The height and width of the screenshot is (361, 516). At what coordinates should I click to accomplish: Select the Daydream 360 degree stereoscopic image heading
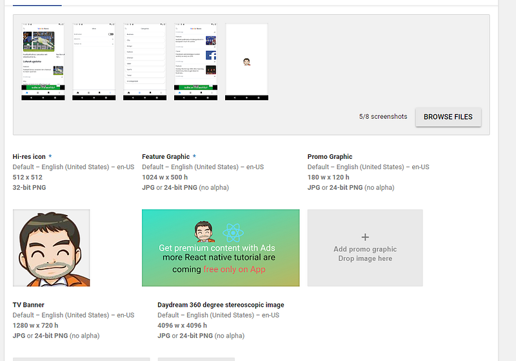tap(221, 305)
